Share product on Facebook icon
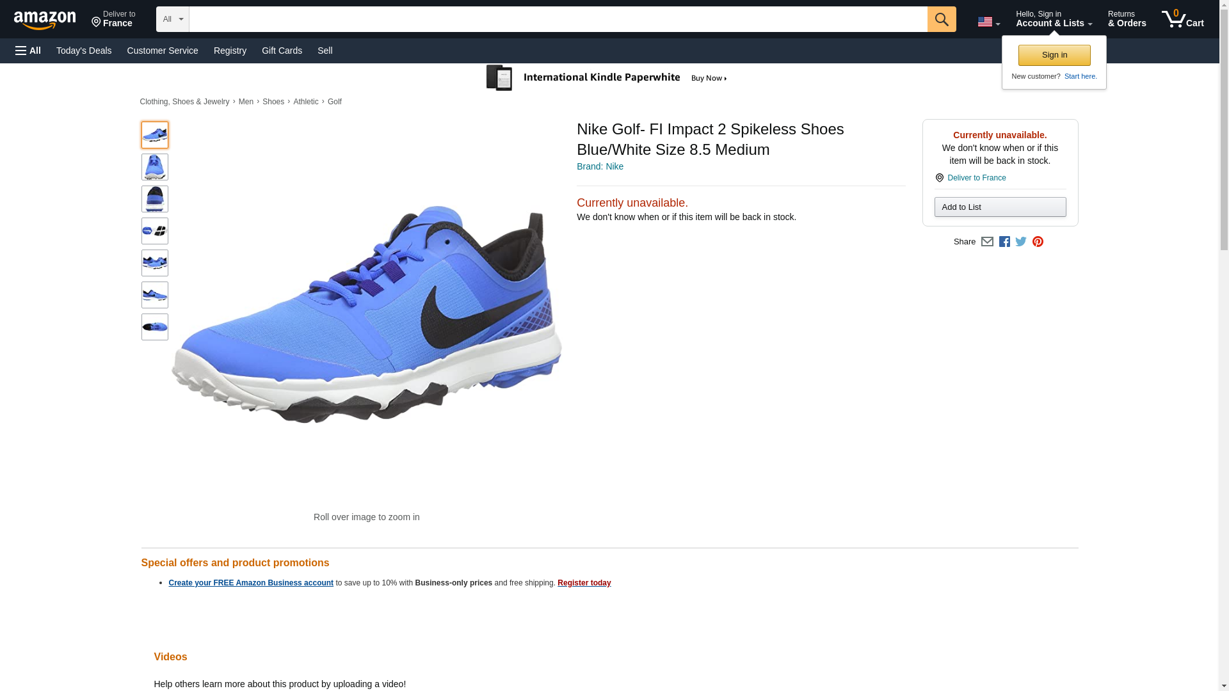Viewport: 1229px width, 691px height. (x=1004, y=242)
